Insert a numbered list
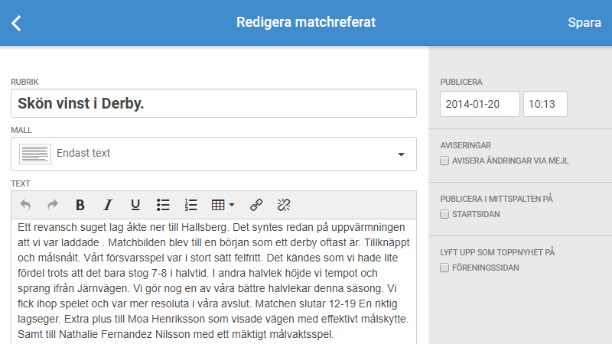The width and height of the screenshot is (612, 344). click(191, 205)
